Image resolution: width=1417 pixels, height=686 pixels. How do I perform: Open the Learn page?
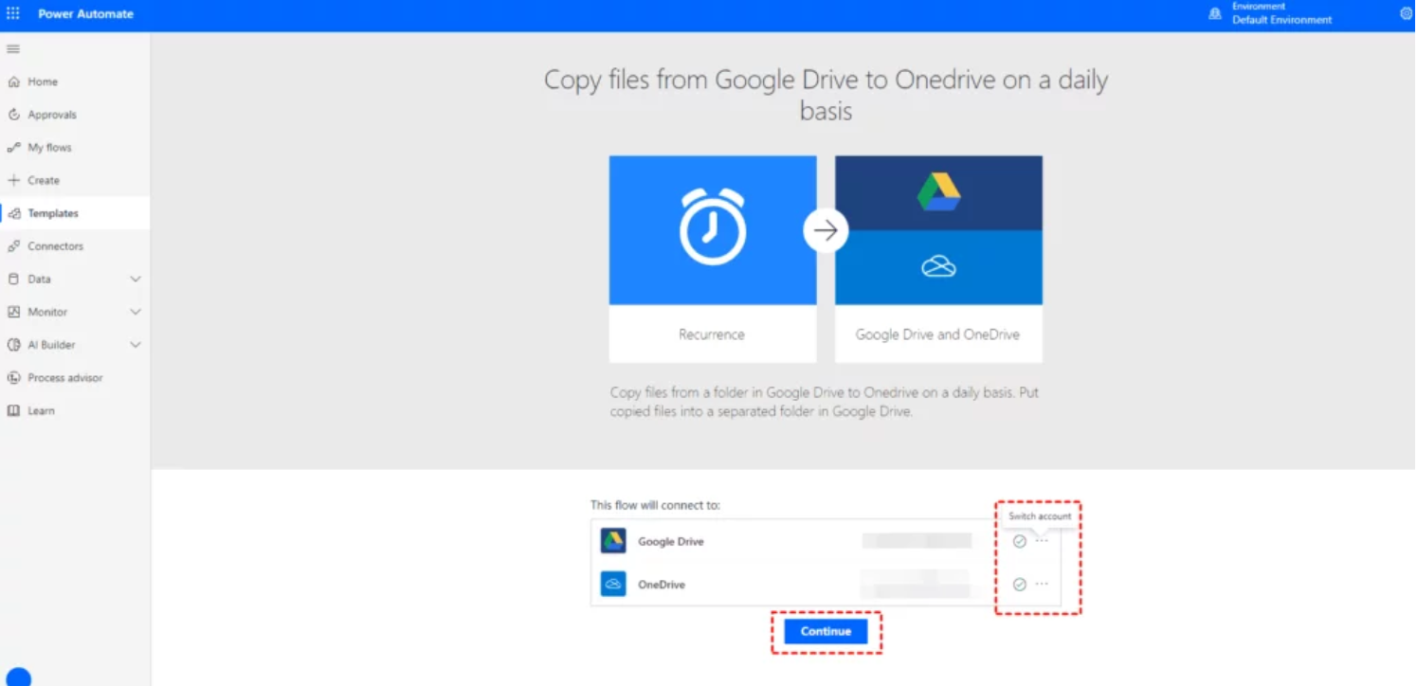(41, 411)
